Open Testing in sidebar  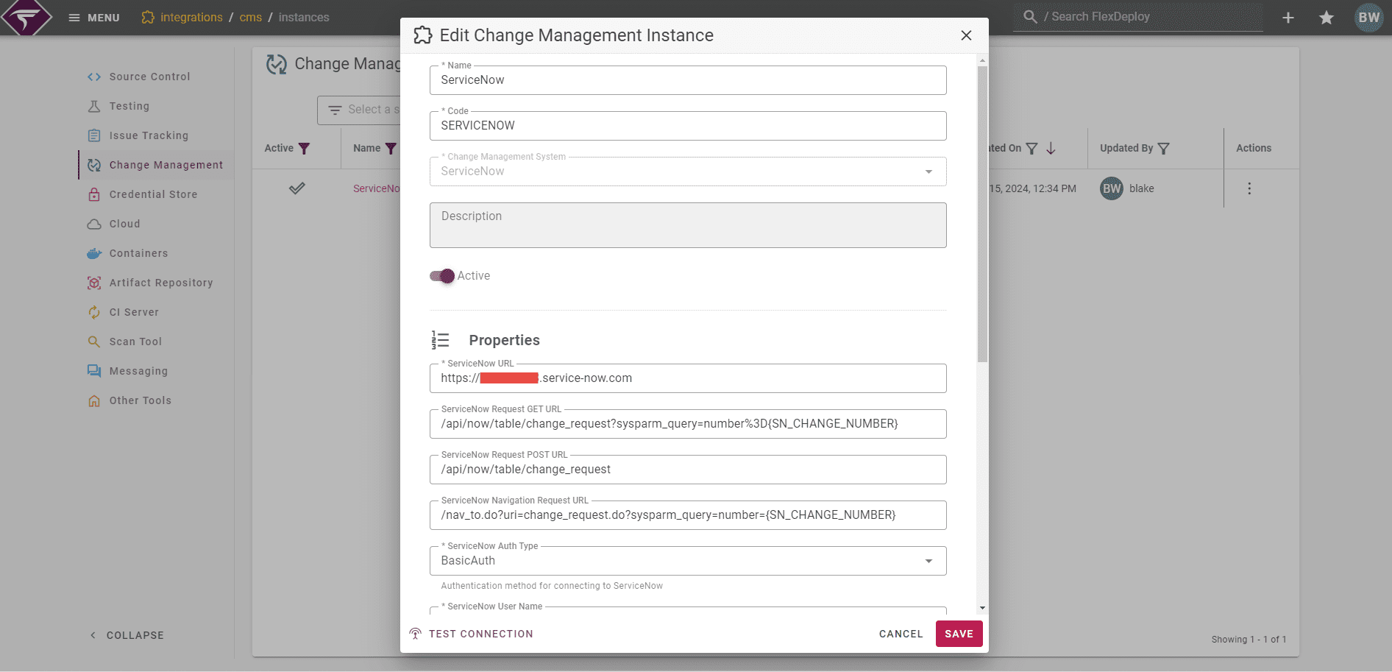[x=129, y=106]
